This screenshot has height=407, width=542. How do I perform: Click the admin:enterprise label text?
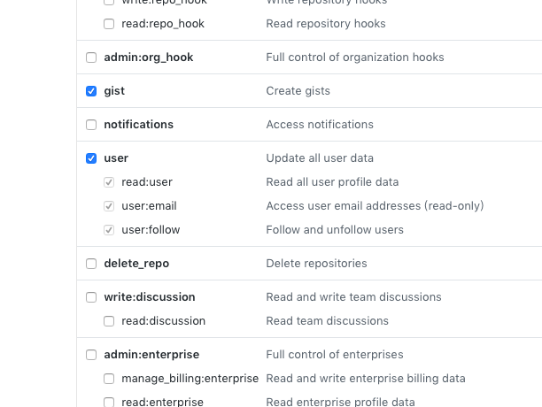point(151,355)
